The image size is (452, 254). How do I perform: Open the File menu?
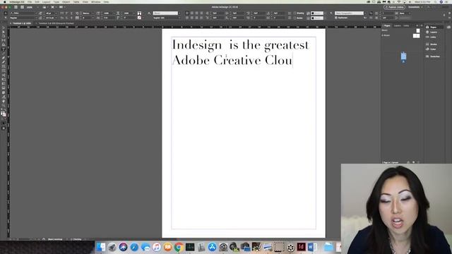coord(30,1)
